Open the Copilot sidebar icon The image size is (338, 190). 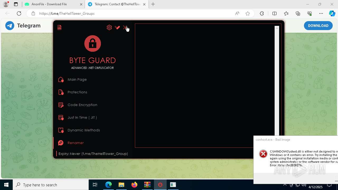click(332, 13)
